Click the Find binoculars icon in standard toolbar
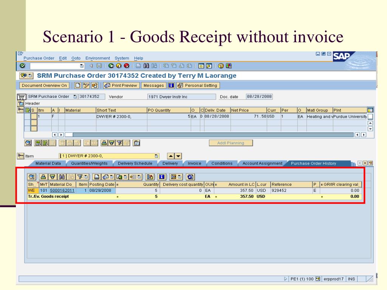The height and width of the screenshot is (290, 387). [146, 66]
